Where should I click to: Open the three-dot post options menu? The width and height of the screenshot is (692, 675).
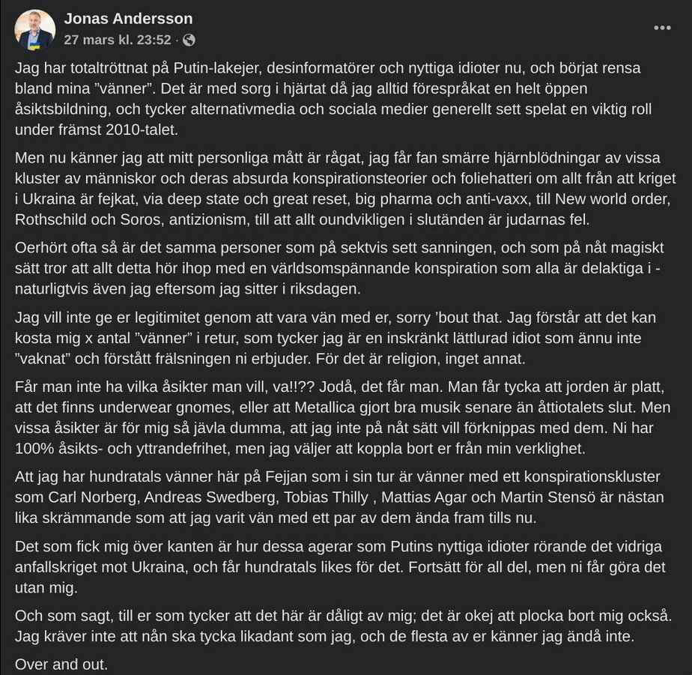pos(662,28)
